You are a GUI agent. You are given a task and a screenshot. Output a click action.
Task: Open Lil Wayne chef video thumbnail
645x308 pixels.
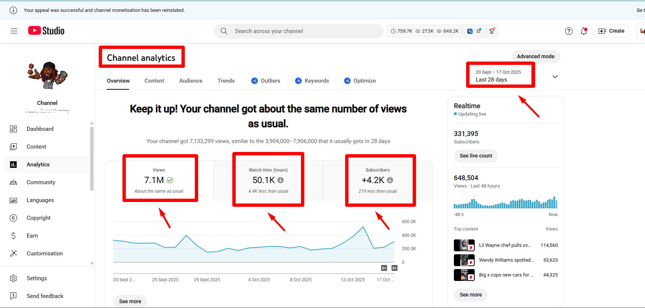(464, 245)
